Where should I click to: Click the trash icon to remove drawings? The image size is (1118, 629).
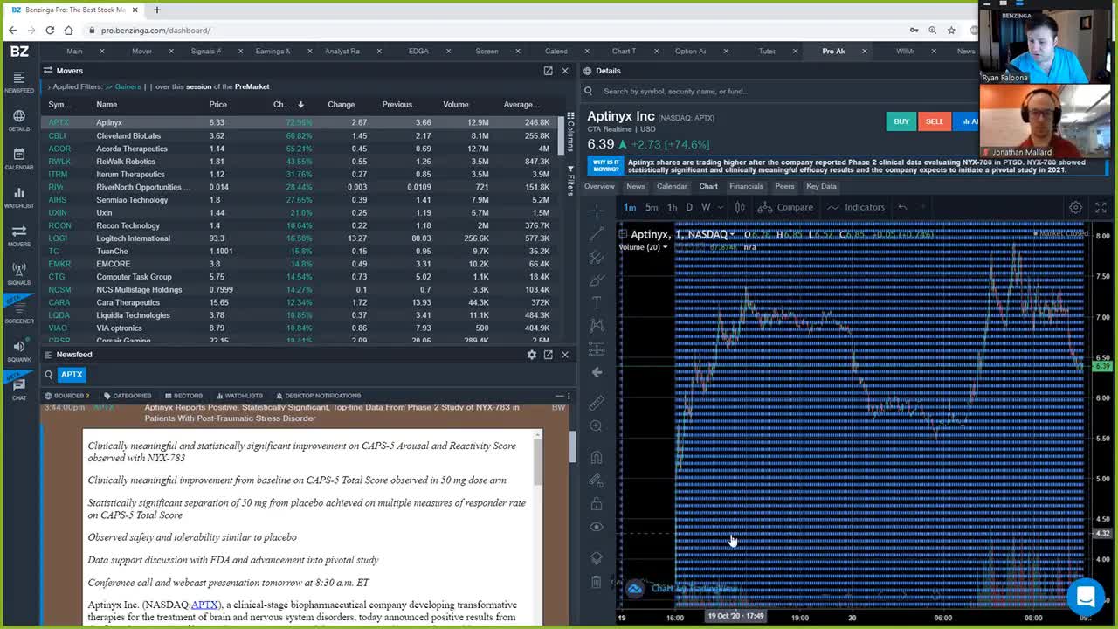[x=597, y=582]
